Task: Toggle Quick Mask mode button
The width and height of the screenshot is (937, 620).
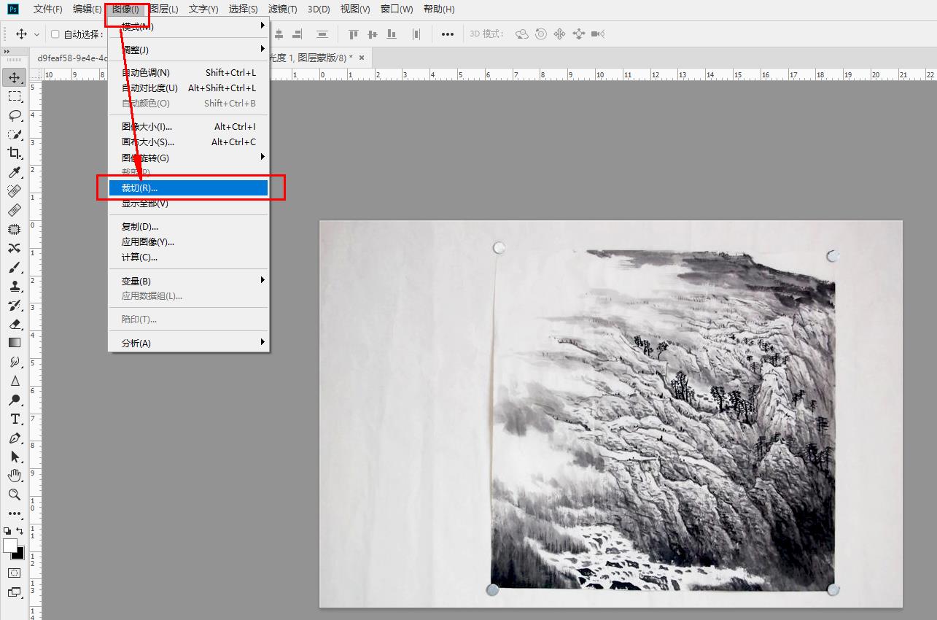Action: pos(15,573)
